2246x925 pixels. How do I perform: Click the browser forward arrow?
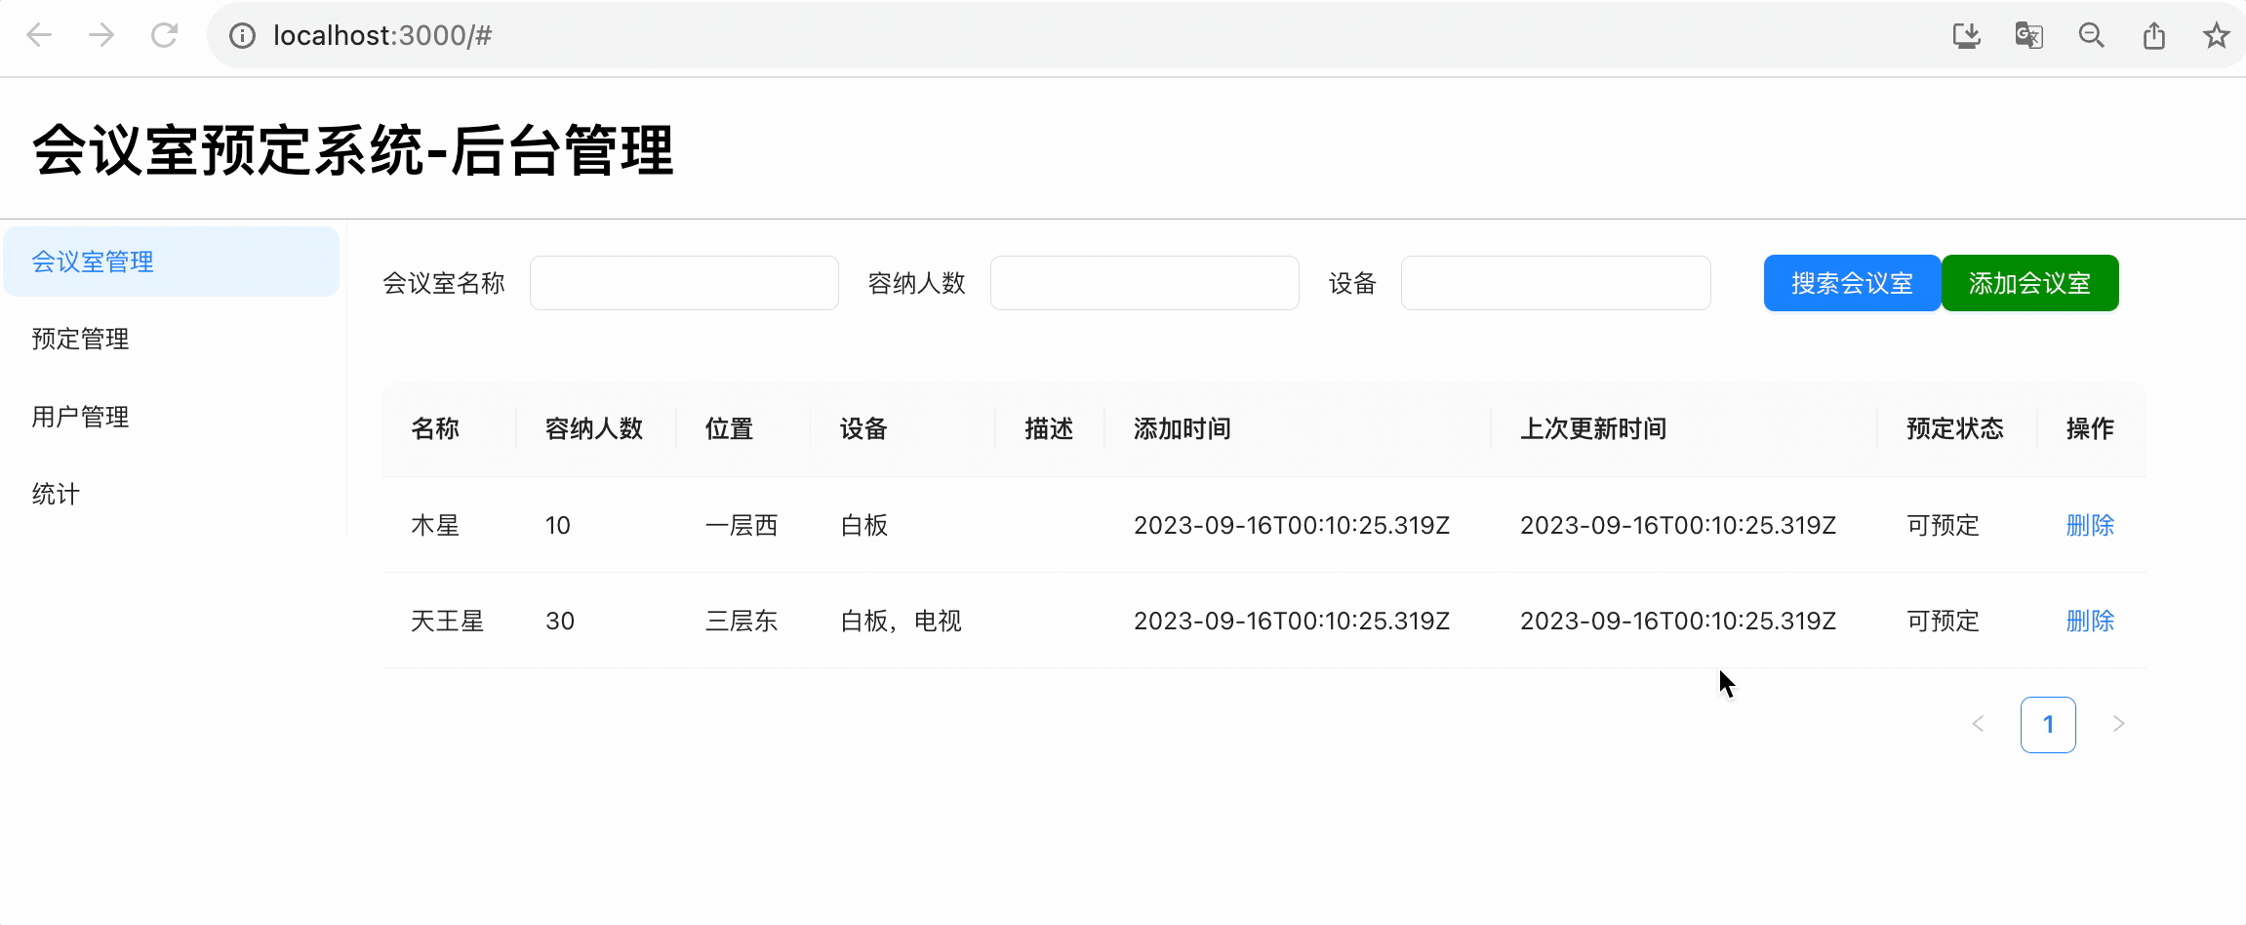(101, 36)
